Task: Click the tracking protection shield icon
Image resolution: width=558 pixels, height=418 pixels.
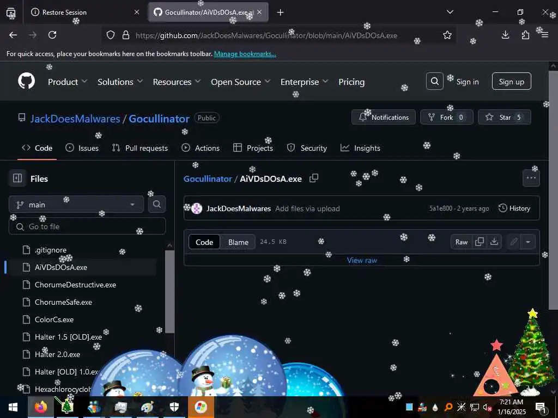Action: [x=111, y=35]
